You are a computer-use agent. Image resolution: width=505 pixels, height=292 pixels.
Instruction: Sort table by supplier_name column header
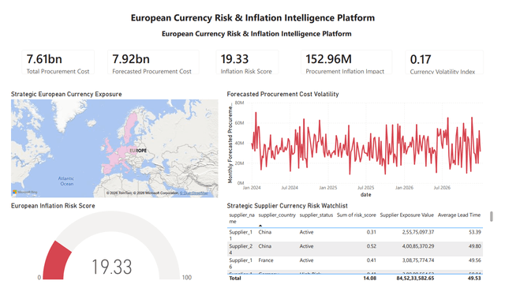click(x=242, y=218)
